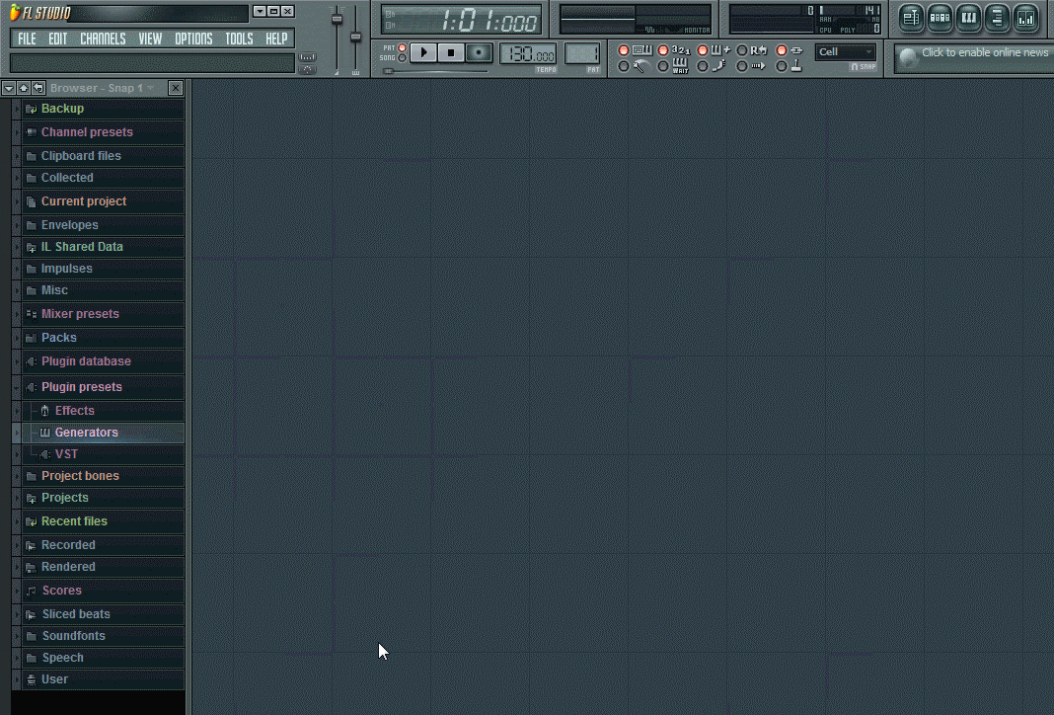This screenshot has width=1054, height=715.
Task: Toggle the Wait for input switch
Action: pos(663,66)
